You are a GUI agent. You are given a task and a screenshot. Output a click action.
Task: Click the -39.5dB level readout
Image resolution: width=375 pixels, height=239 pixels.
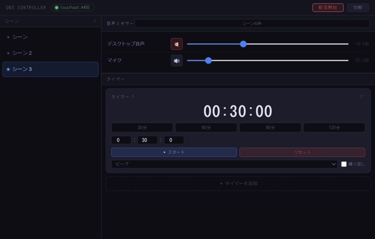tap(361, 44)
